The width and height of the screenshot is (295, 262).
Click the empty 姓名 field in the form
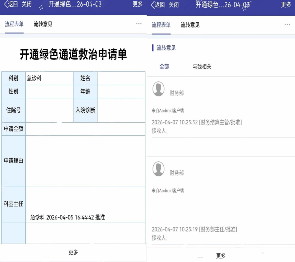[121, 78]
